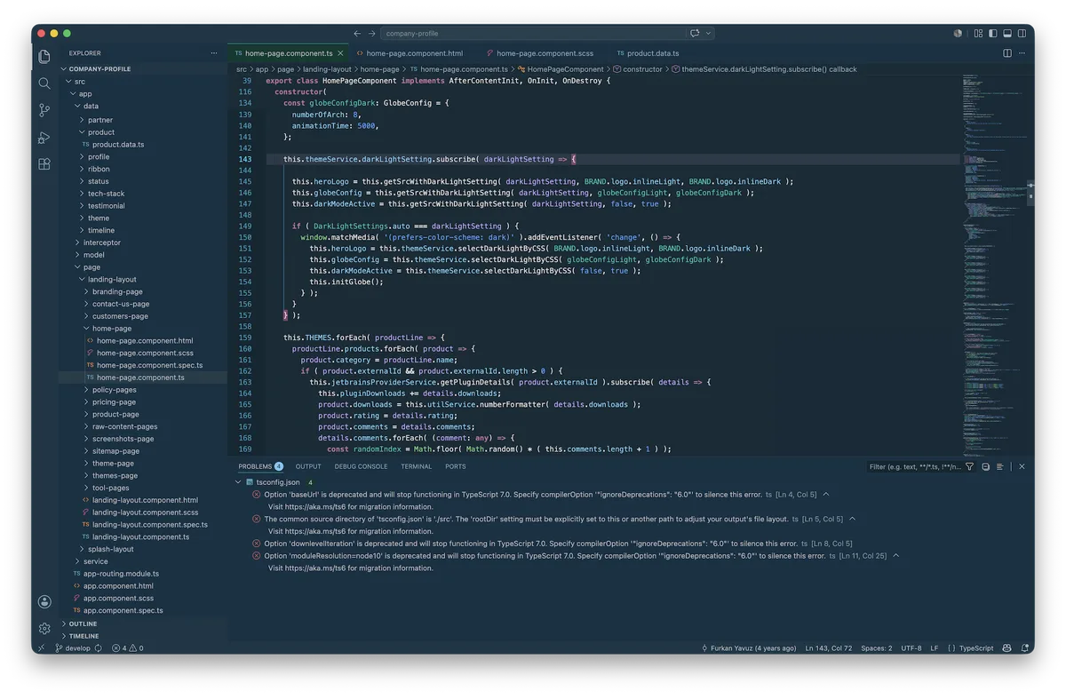
Task: Collapse the 'baseUrl' deprecated error message
Action: [x=826, y=495]
